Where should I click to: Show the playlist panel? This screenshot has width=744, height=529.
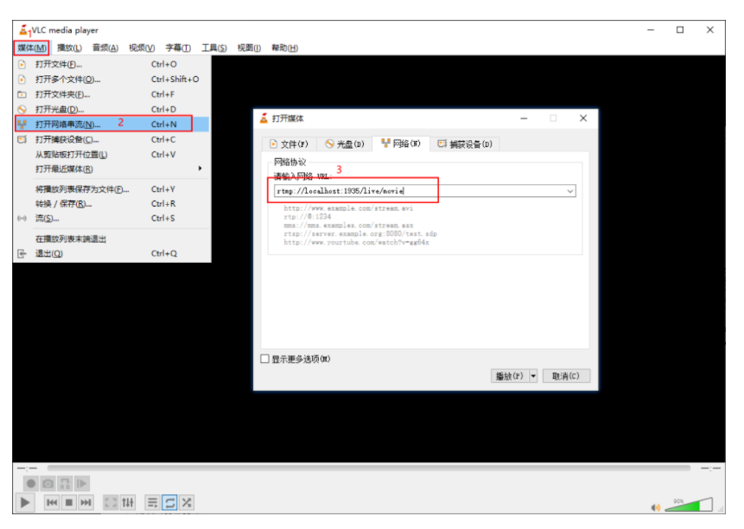pos(152,502)
